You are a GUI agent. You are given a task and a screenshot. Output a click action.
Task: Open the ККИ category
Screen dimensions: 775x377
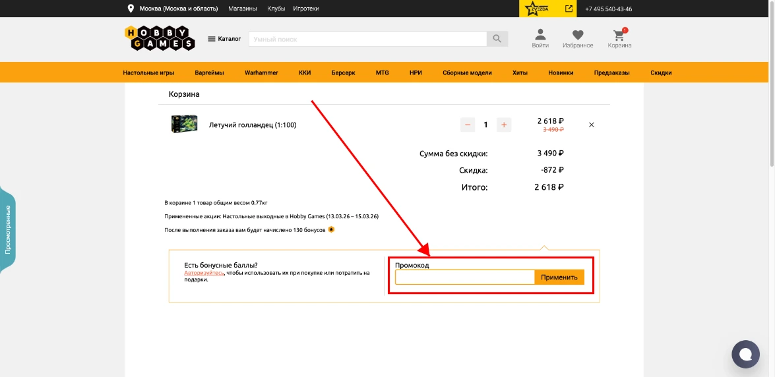point(305,72)
